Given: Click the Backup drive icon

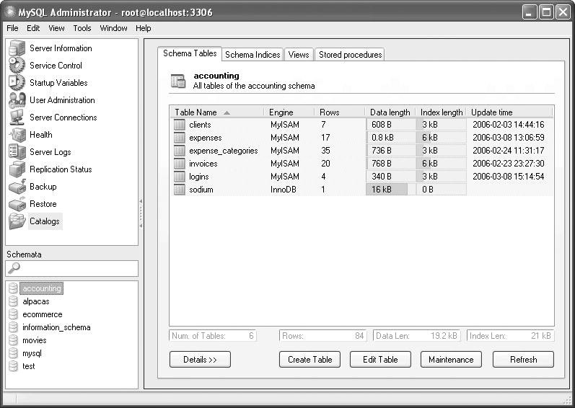Looking at the screenshot, I should [x=17, y=187].
